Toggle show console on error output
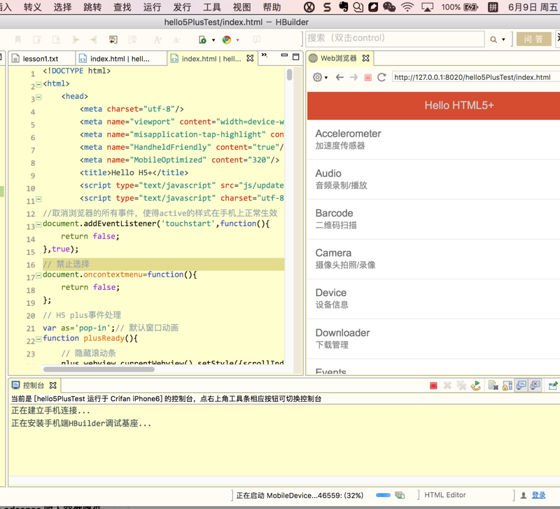This screenshot has height=509, width=560. (x=535, y=386)
